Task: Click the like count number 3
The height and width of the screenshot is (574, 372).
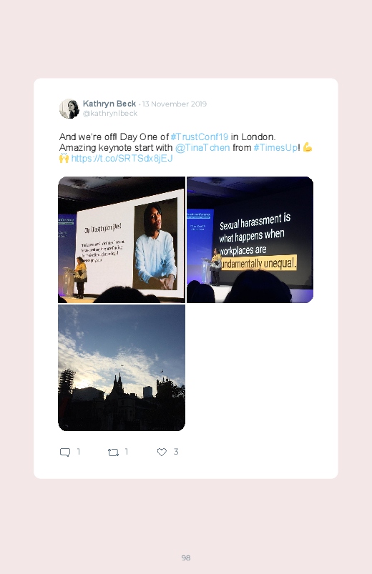Action: [x=176, y=452]
